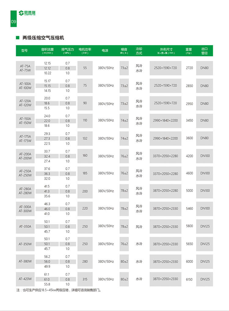Screen dimensions: 229x311
Task: Click the 132 kW motor power cell
Action: [x=85, y=138]
